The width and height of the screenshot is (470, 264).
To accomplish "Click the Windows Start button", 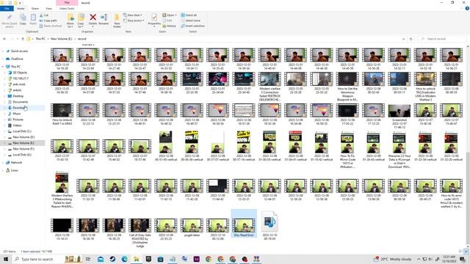I will coord(6,259).
